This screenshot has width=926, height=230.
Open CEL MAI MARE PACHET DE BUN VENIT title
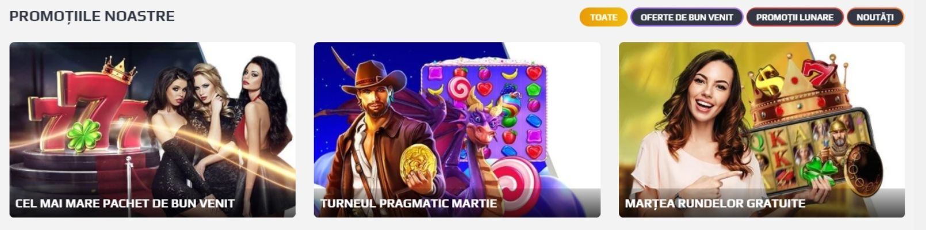tap(125, 204)
